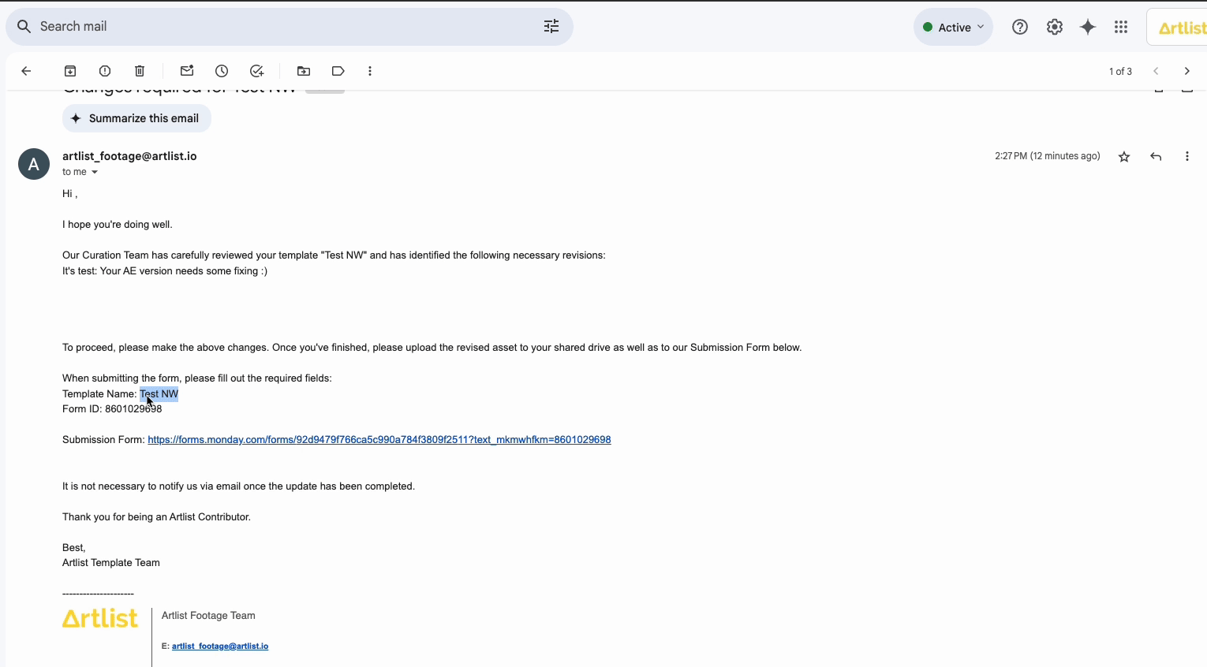Image resolution: width=1207 pixels, height=667 pixels.
Task: Archive this email
Action: [x=70, y=71]
